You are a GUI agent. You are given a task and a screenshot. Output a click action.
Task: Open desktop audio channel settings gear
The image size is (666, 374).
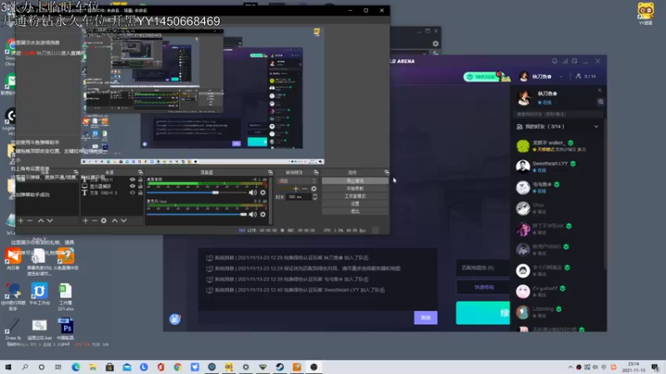tap(263, 193)
